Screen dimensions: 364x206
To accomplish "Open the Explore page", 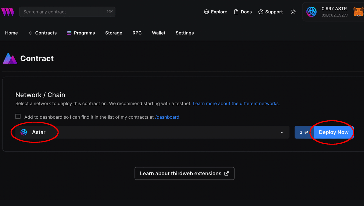I will (x=216, y=12).
